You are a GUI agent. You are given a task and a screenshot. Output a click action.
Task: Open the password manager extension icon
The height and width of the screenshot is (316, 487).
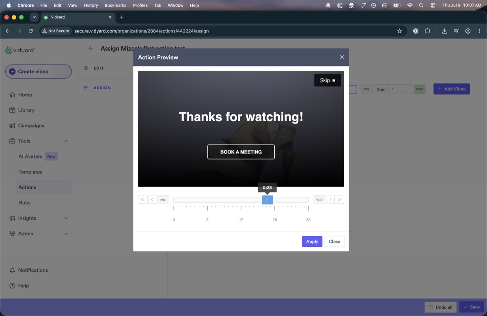pyautogui.click(x=416, y=31)
